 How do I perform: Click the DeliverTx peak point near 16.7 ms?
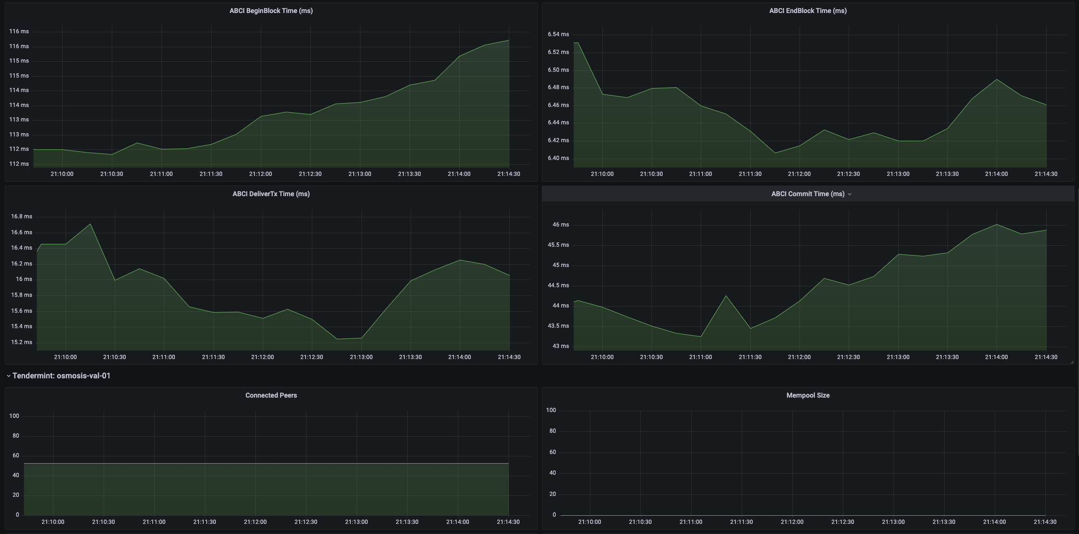(90, 224)
